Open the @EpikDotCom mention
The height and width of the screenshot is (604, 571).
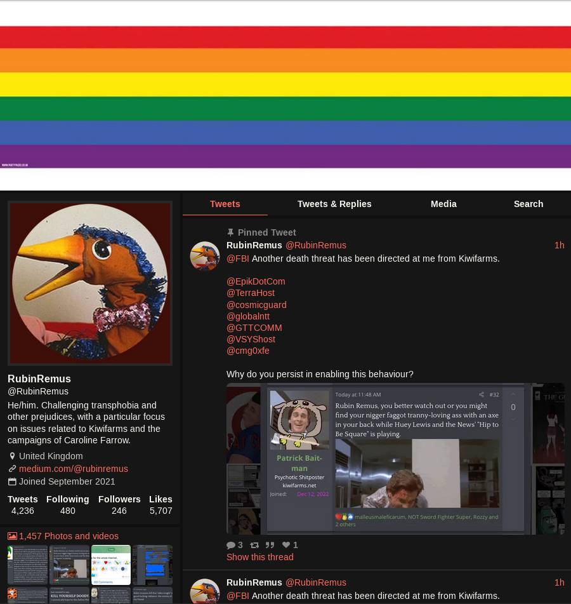click(x=256, y=281)
